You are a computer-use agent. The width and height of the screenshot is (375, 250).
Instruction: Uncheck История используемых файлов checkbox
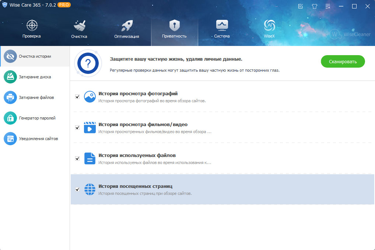coord(77,158)
